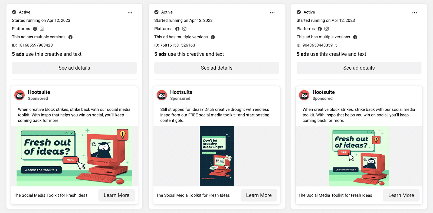Click the Facebook platform icon on ad 768151581526163
433x213 pixels.
point(177,29)
